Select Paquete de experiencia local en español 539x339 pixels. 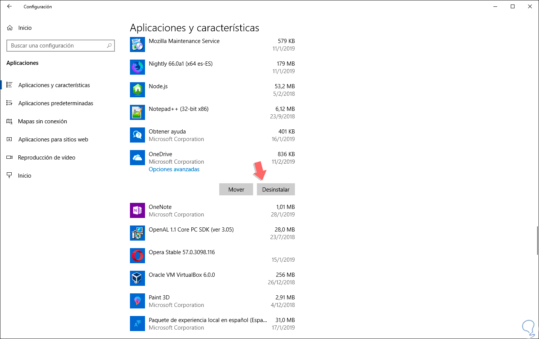[208, 320]
